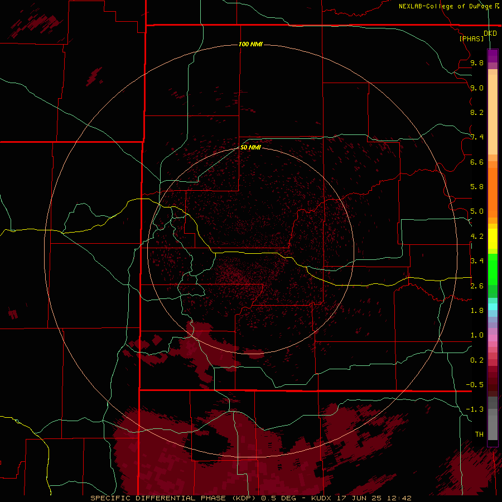Click the -0.5 legend value
502x502 pixels.
[x=475, y=385]
